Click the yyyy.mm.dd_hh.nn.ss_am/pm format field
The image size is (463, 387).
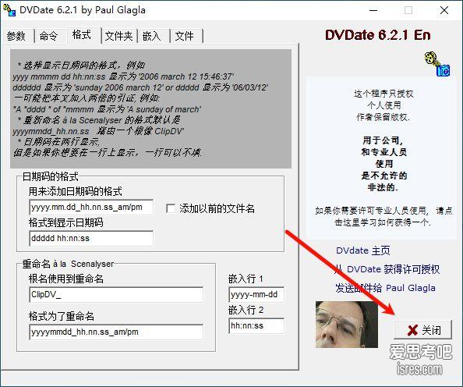pyautogui.click(x=91, y=208)
